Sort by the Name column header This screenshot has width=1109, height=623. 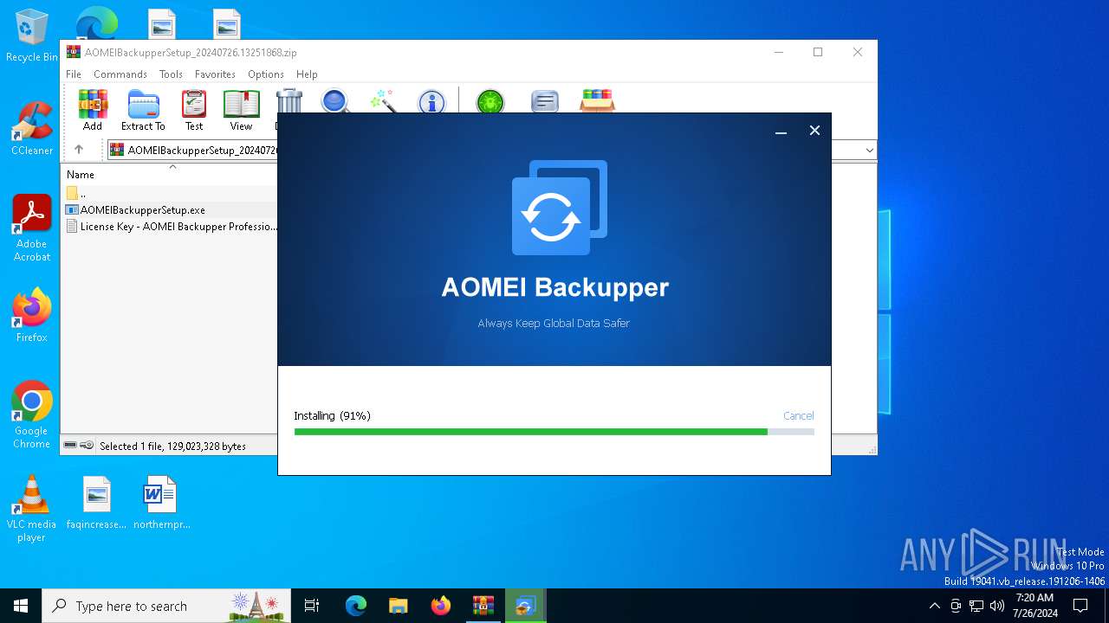81,175
